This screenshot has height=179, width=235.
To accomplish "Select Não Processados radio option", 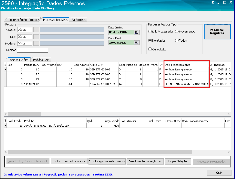I will (150, 32).
